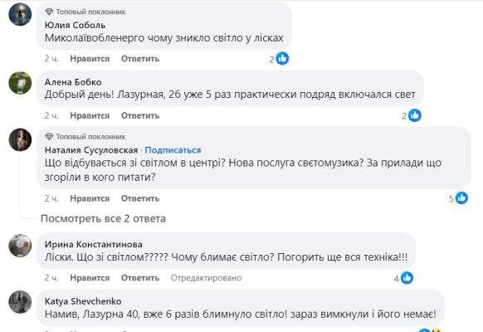The width and height of the screenshot is (483, 332).
Task: Open Юлия Соболь's profile avatar
Action: coord(20,14)
